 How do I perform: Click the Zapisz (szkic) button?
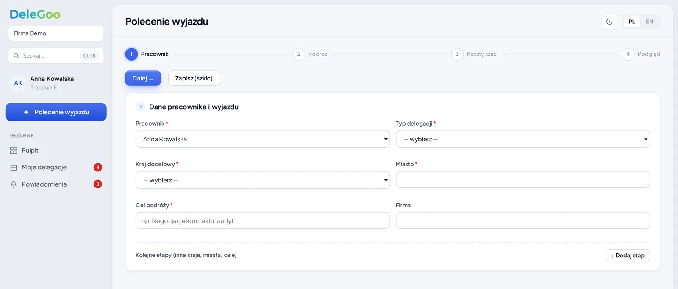(x=194, y=78)
